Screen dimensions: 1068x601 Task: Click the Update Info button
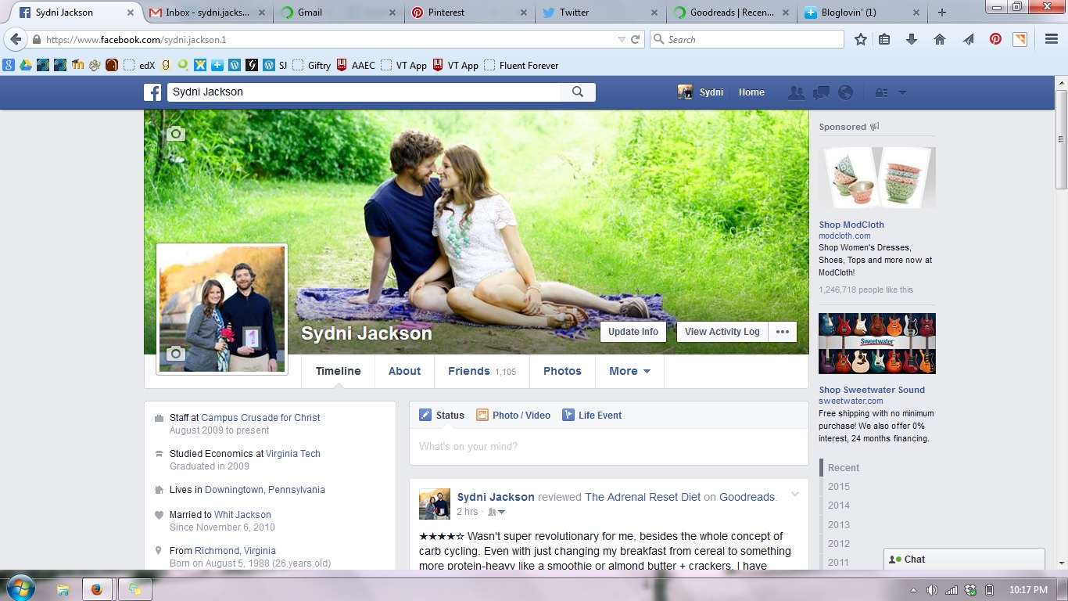pyautogui.click(x=633, y=332)
